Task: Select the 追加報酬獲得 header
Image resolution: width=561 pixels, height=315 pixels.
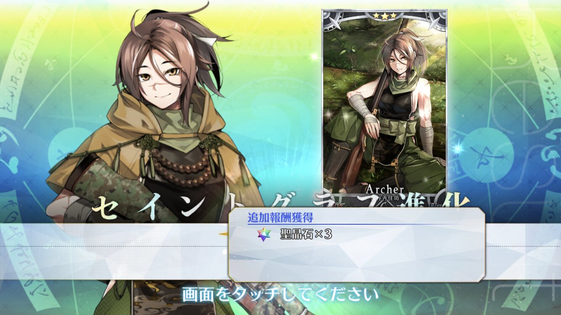Action: (x=280, y=217)
